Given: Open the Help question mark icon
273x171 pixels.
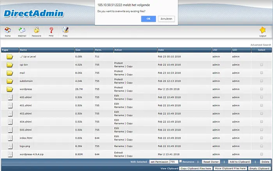Looking at the screenshot, I should pos(51,30).
